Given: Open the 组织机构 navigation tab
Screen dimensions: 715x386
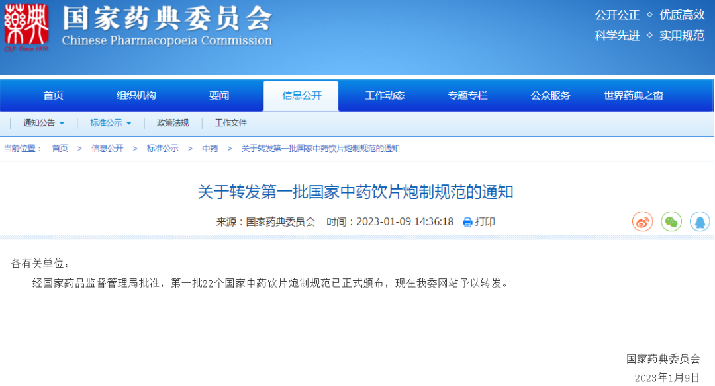Looking at the screenshot, I should point(136,96).
